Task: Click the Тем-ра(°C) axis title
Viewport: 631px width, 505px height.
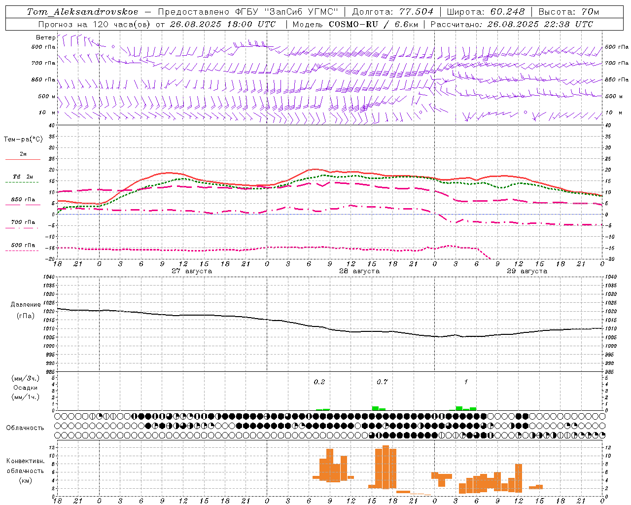Action: point(23,140)
